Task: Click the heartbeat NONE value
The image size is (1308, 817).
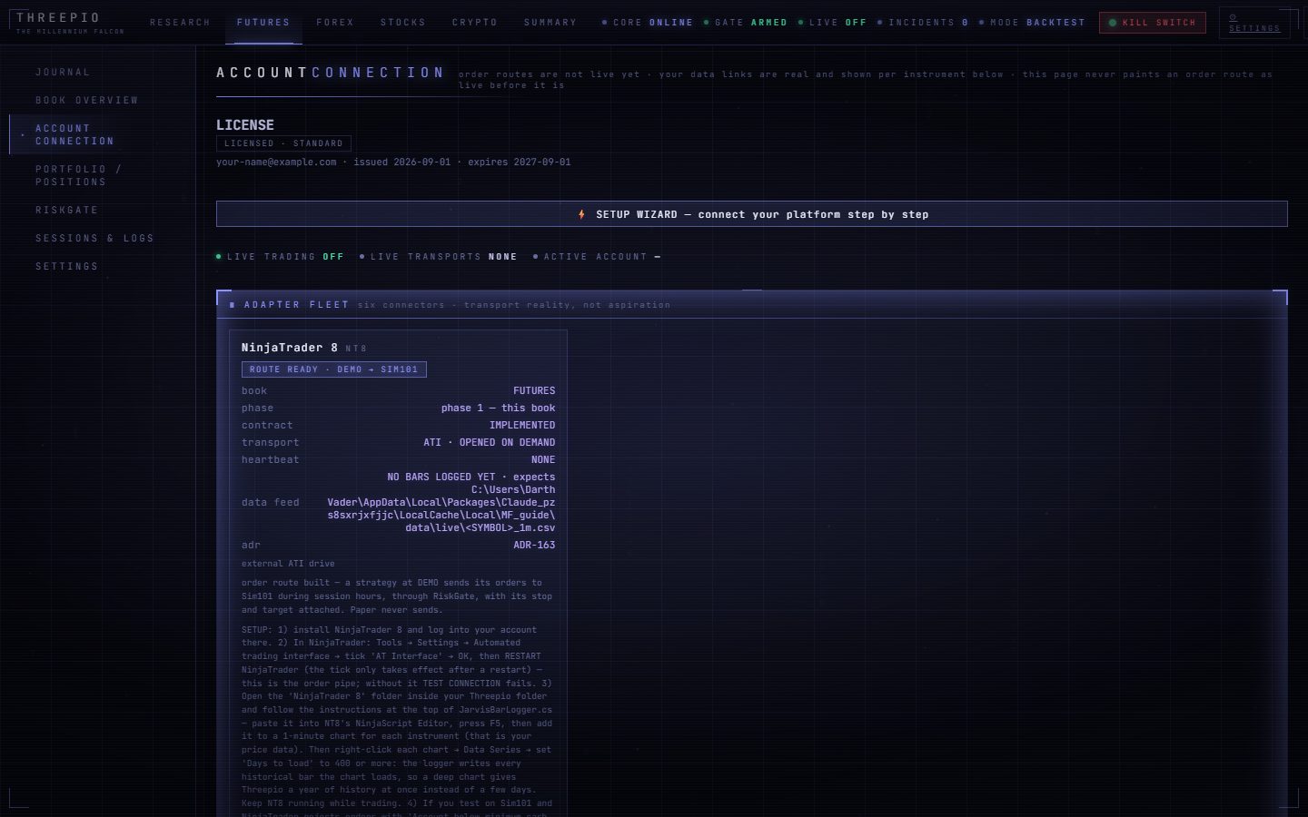Action: tap(543, 460)
